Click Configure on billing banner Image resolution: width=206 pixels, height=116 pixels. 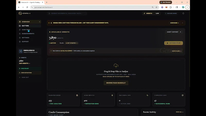click(175, 23)
